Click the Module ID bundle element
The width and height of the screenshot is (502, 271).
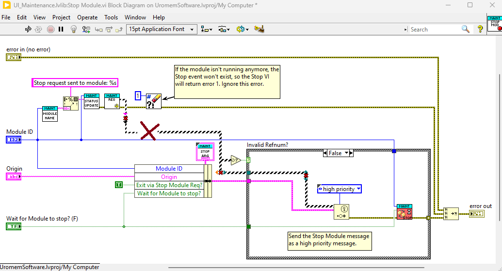click(169, 169)
